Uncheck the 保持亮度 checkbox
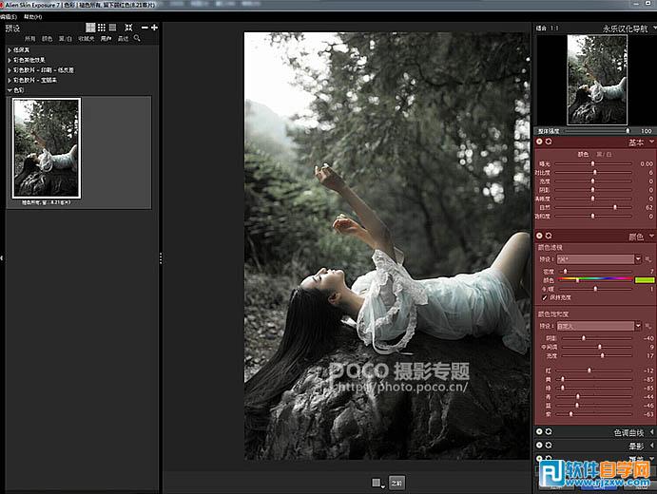Image resolution: width=657 pixels, height=494 pixels. tap(545, 297)
